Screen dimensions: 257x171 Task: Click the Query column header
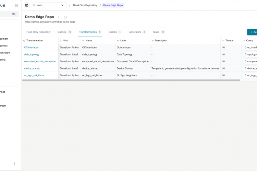click(x=249, y=41)
